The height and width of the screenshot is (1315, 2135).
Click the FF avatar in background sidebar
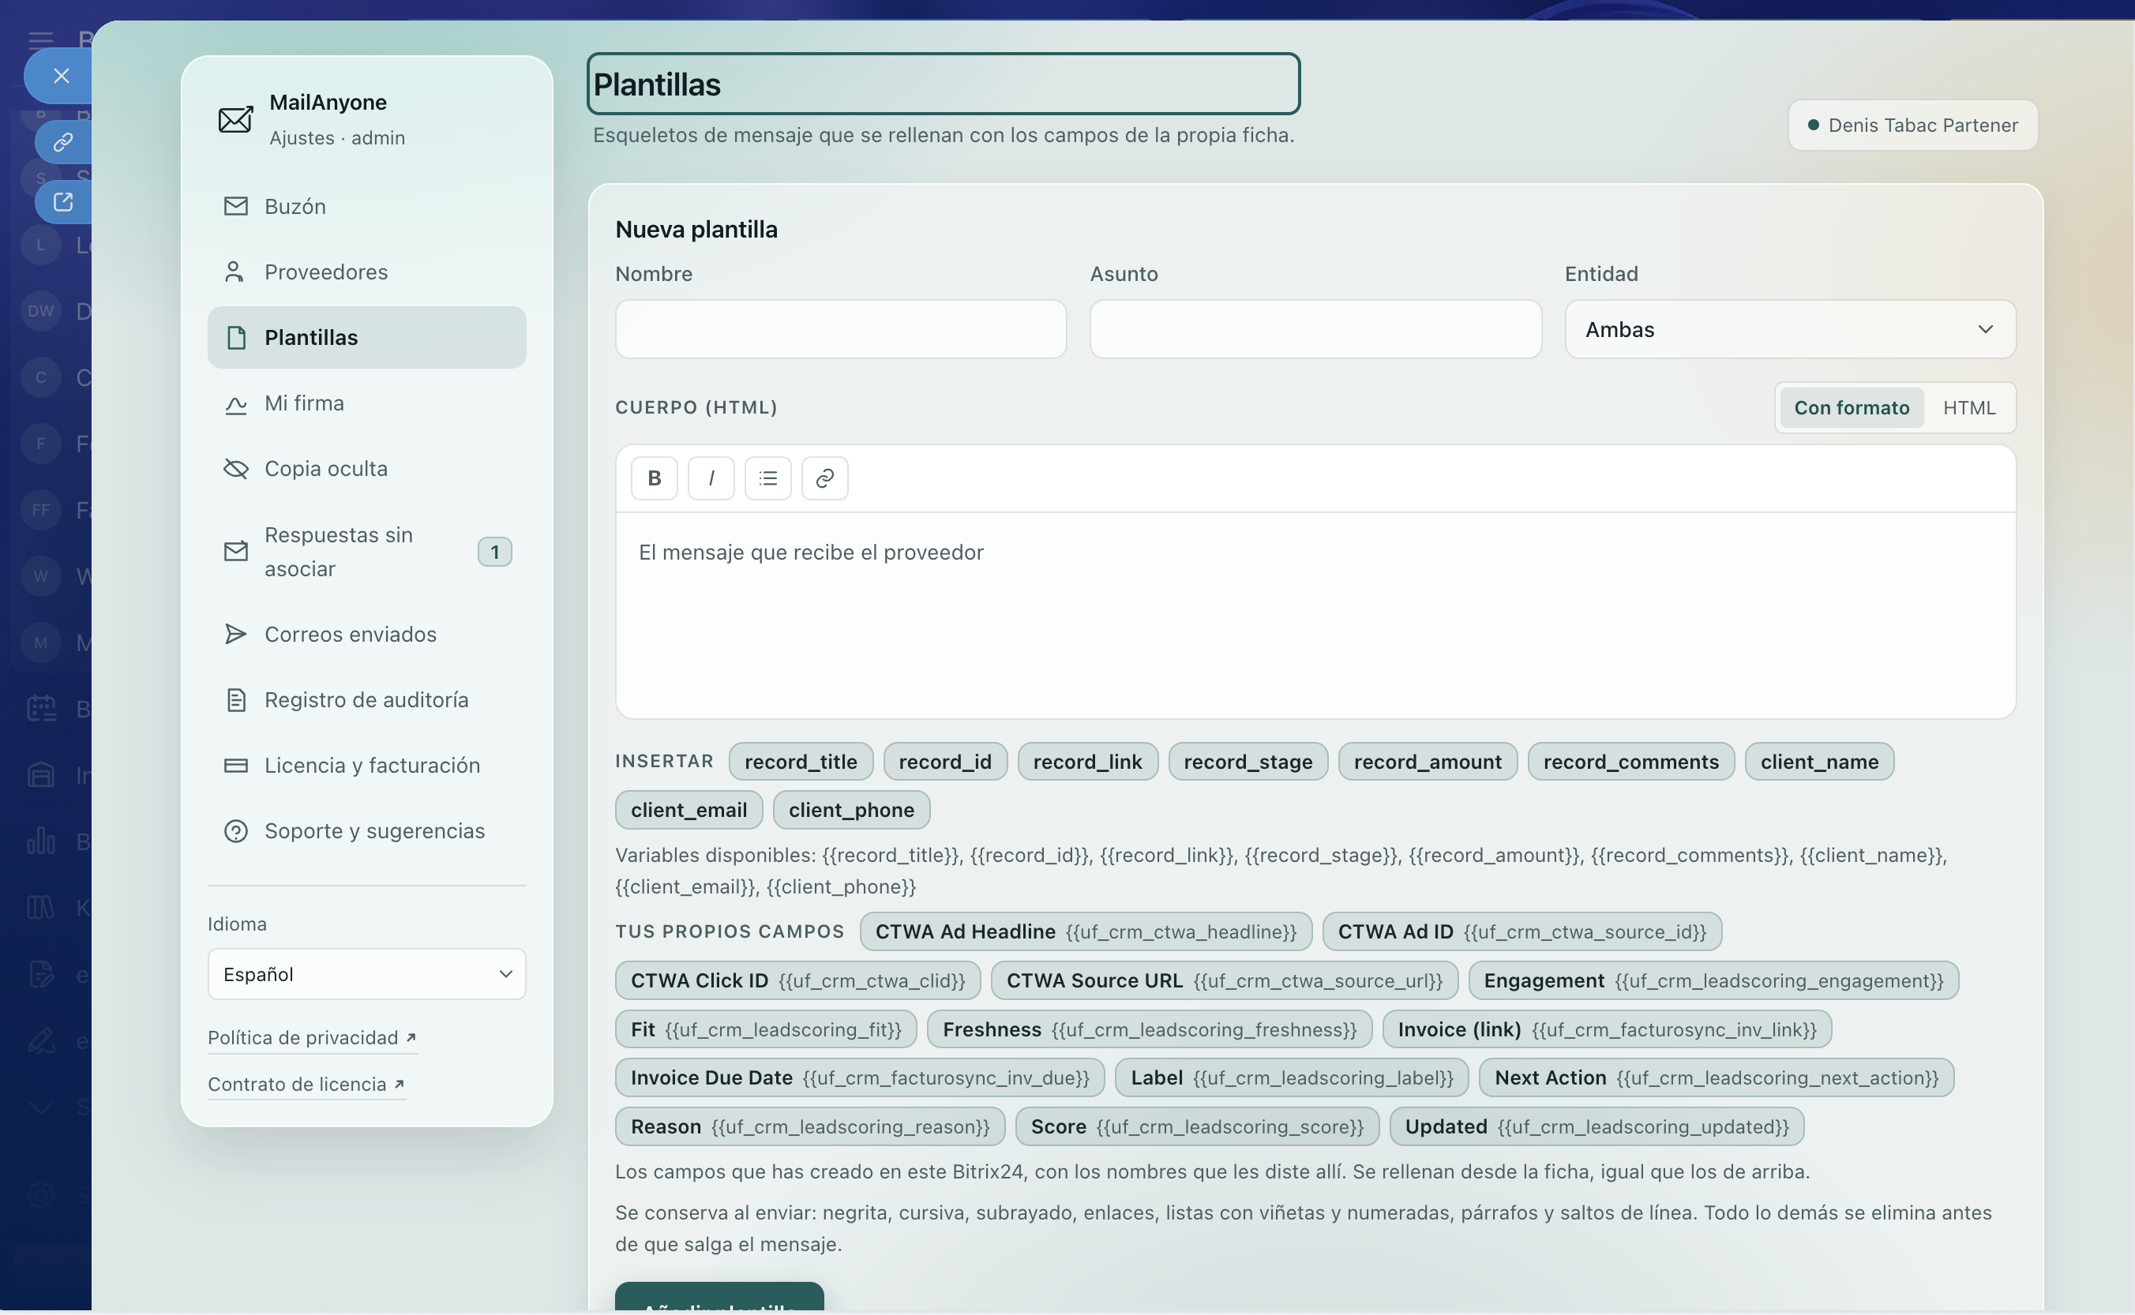tap(41, 510)
